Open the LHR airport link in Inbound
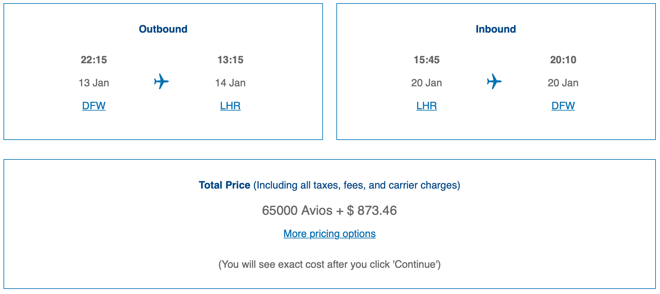 426,105
